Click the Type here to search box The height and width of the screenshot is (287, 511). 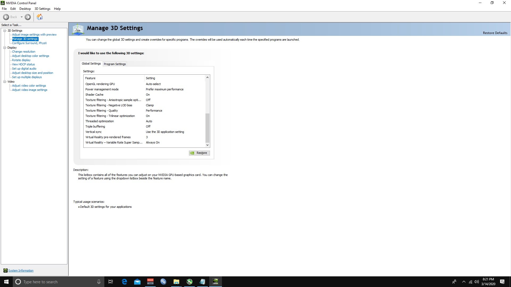point(59,282)
